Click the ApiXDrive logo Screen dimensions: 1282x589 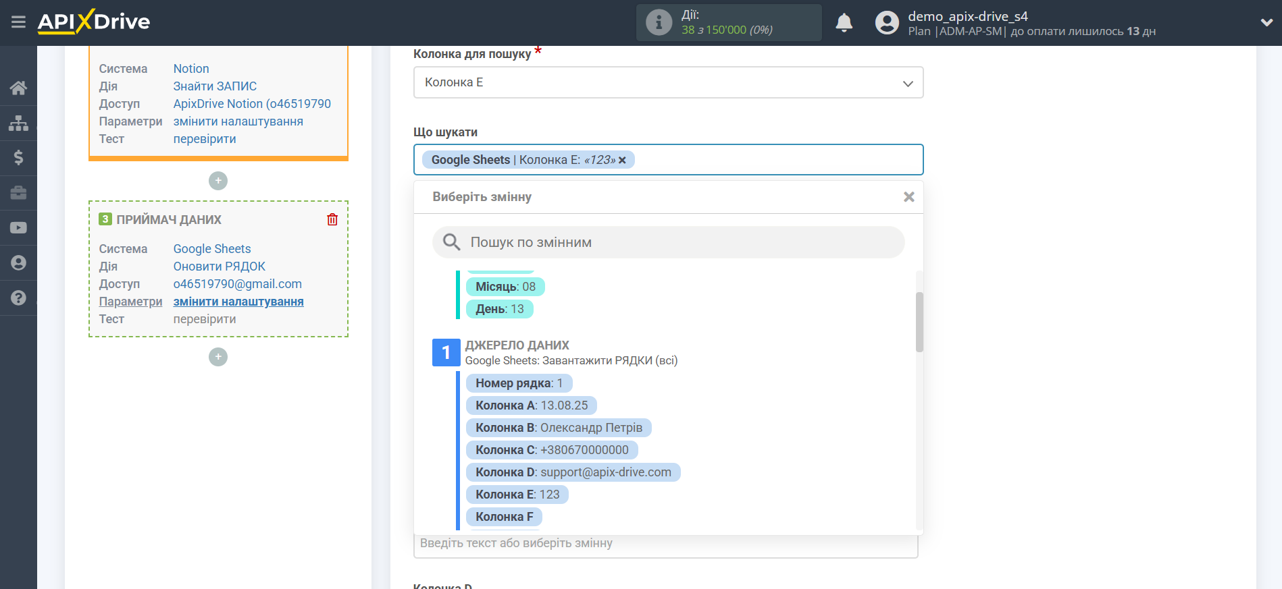[94, 22]
